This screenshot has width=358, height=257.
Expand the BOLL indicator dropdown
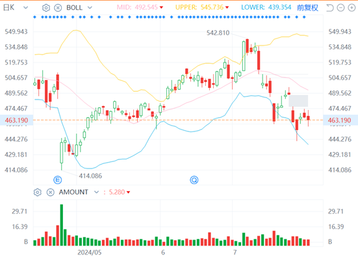click(x=90, y=8)
